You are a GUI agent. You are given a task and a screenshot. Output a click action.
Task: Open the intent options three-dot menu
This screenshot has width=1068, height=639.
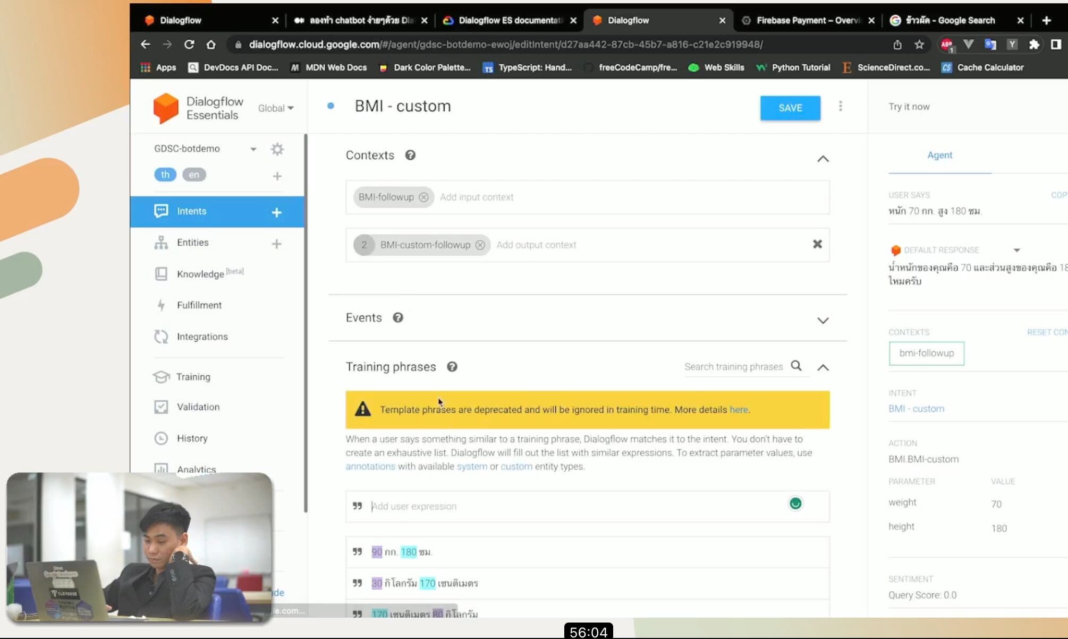(x=840, y=106)
